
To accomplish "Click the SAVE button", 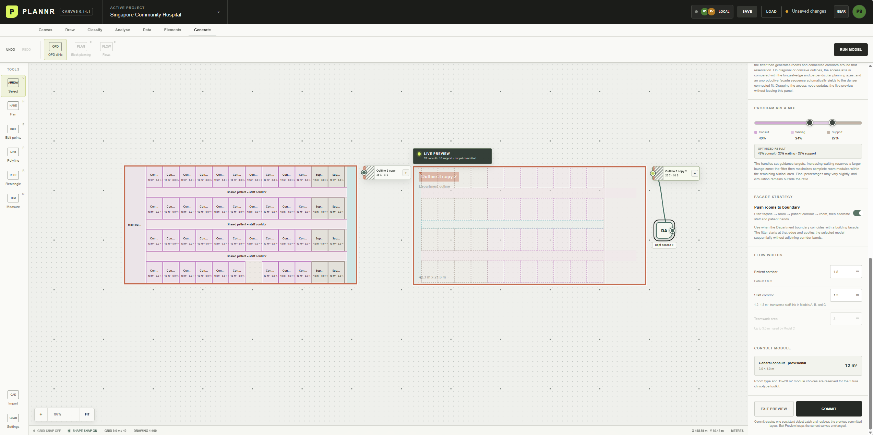I will point(747,12).
